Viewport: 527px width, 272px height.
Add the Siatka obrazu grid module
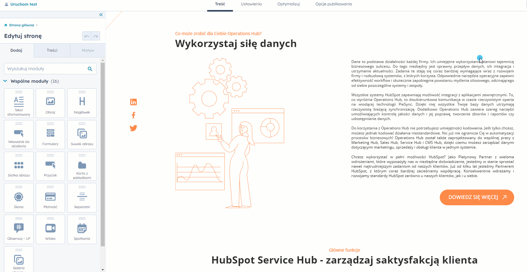tap(19, 166)
